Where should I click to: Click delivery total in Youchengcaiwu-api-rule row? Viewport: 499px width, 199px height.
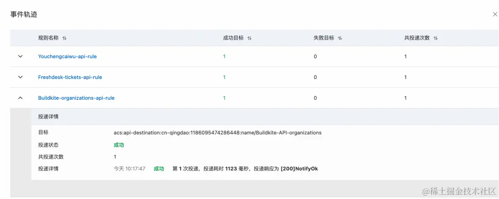coord(406,56)
